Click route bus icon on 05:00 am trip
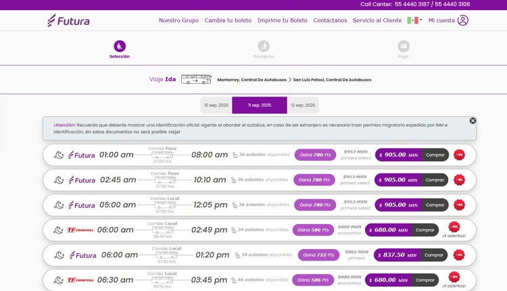Image resolution: width=507 pixels, height=291 pixels. click(165, 205)
